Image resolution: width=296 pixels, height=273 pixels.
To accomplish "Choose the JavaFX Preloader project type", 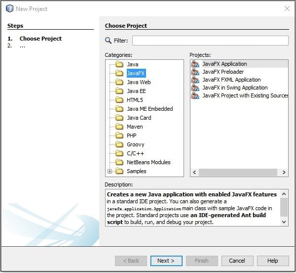I will 223,72.
